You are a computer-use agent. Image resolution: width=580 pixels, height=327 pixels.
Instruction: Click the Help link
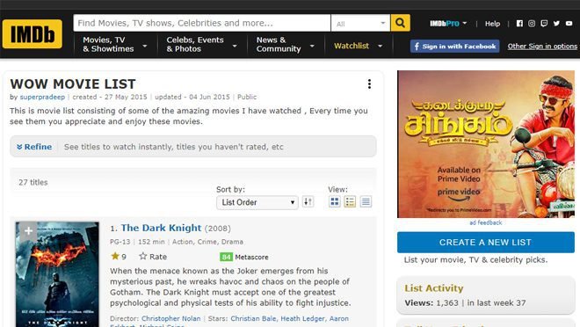pos(492,24)
